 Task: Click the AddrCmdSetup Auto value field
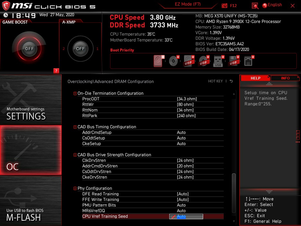point(181,132)
